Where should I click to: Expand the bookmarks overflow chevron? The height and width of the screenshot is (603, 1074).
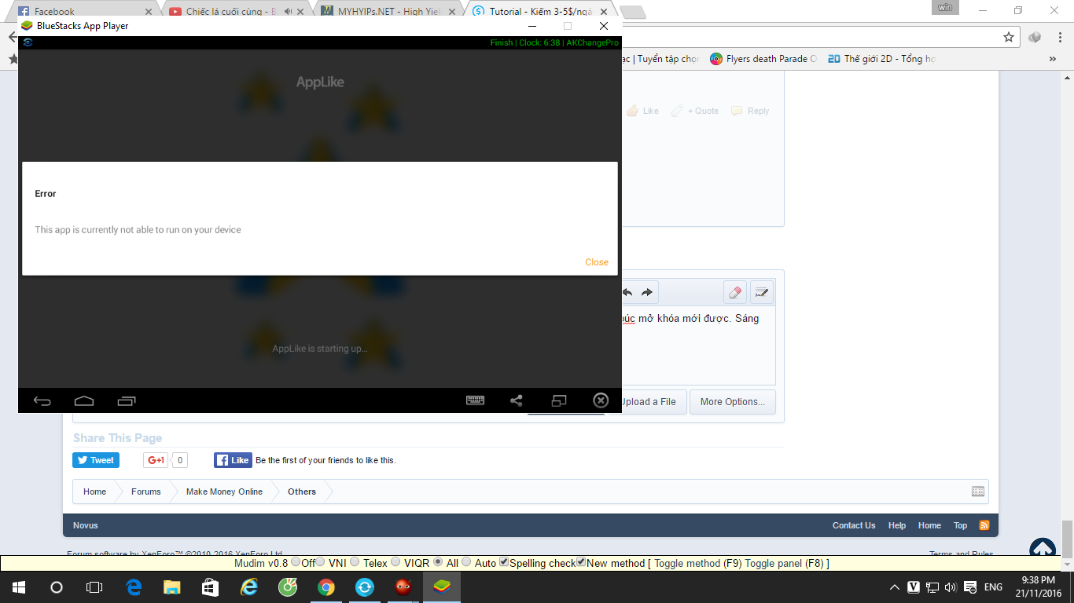point(1053,59)
